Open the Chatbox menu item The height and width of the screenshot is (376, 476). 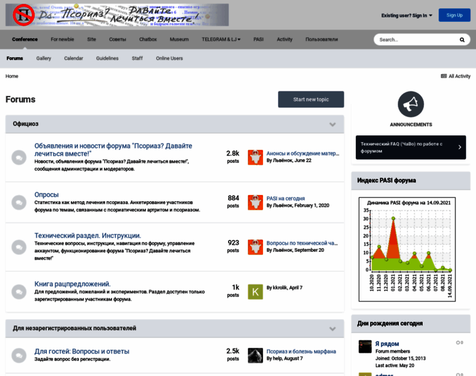coord(148,39)
